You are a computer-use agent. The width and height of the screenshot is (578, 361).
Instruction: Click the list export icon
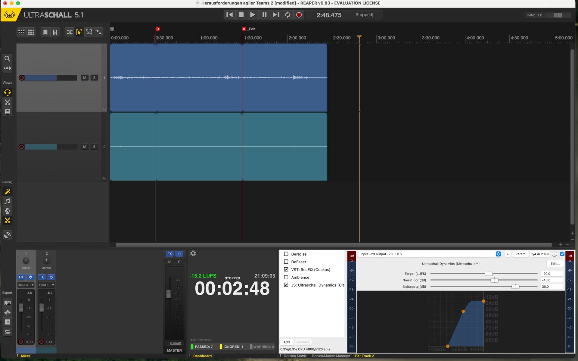(8, 322)
